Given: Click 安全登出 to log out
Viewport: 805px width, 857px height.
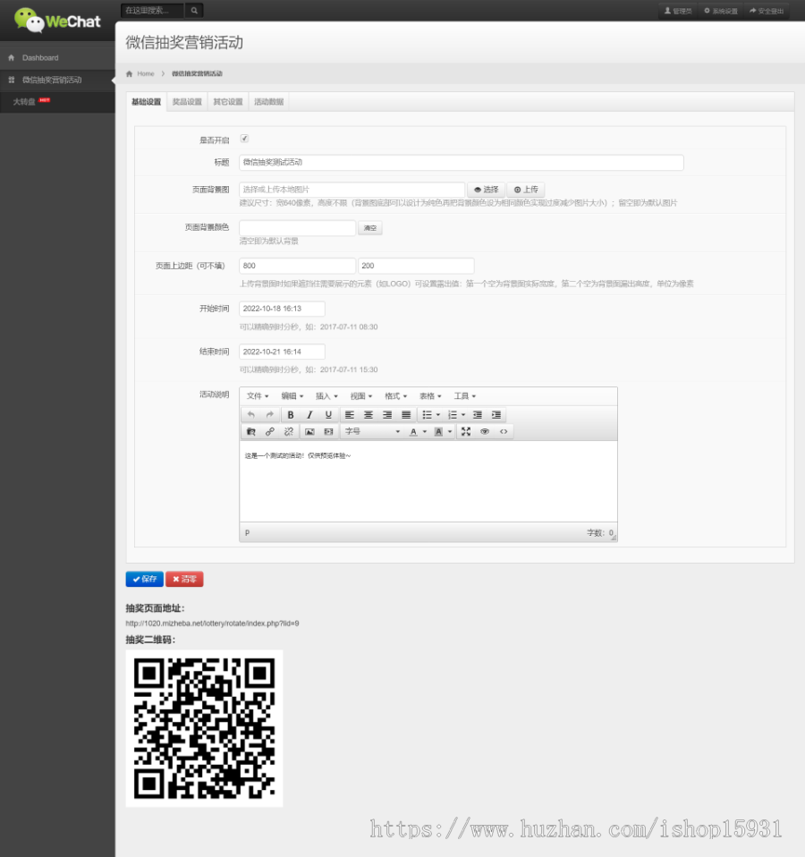Looking at the screenshot, I should click(767, 11).
